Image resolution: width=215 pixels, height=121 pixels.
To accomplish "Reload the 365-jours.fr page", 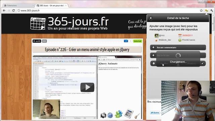I will click(x=13, y=10).
